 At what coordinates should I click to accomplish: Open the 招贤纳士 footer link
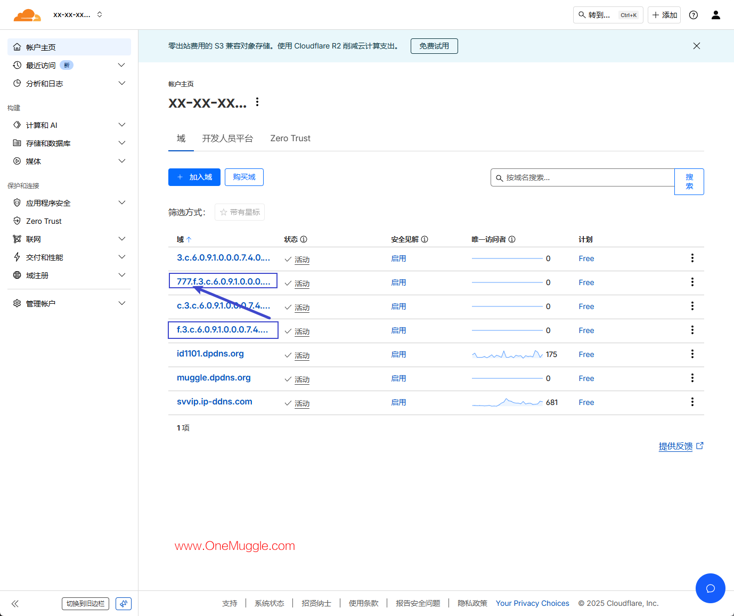point(316,603)
